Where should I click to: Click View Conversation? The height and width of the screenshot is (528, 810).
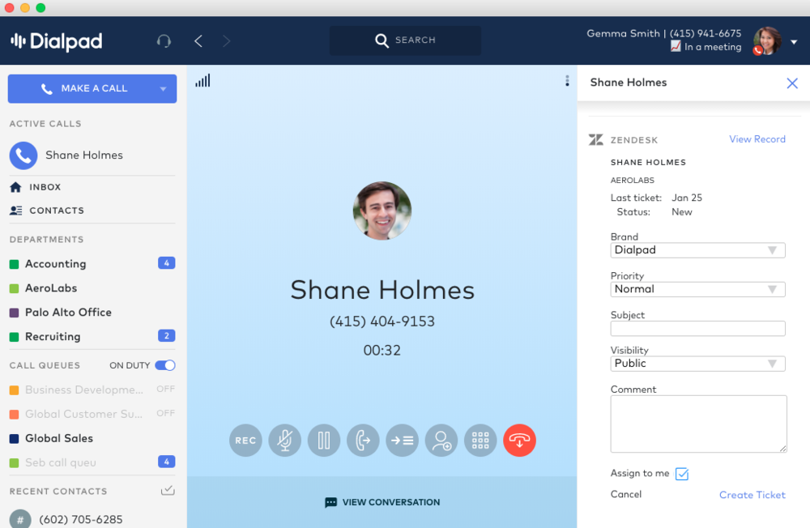(382, 502)
